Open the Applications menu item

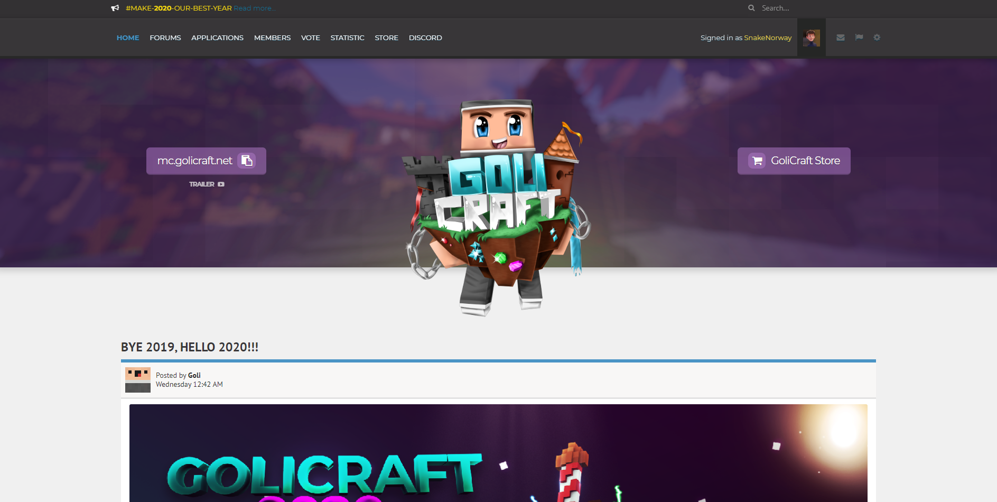point(217,38)
